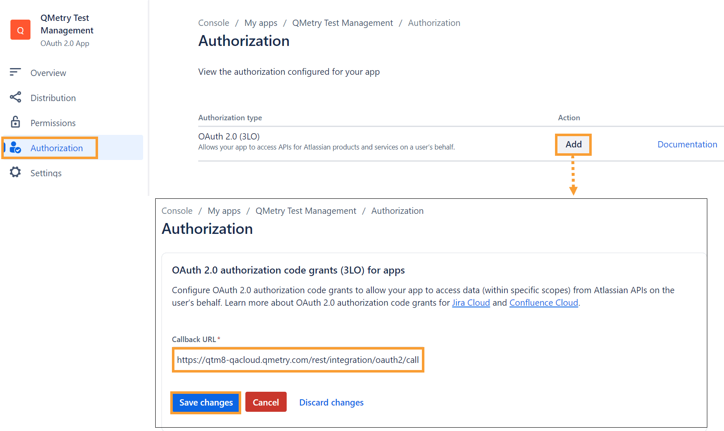Image resolution: width=724 pixels, height=431 pixels.
Task: Open the Confluence Cloud link
Action: pyautogui.click(x=543, y=302)
